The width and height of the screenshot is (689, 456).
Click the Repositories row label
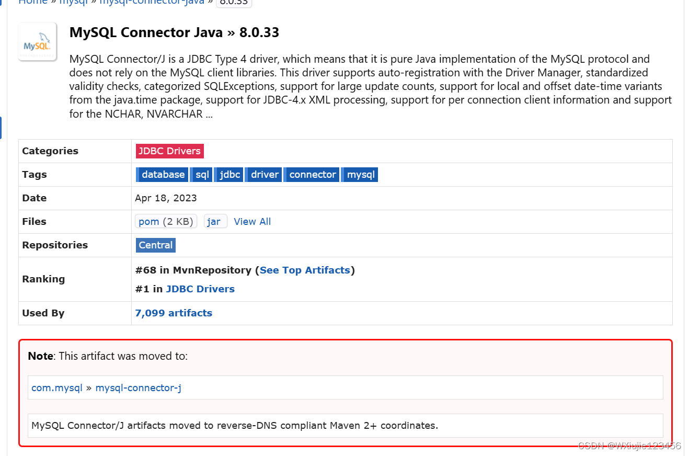click(55, 245)
